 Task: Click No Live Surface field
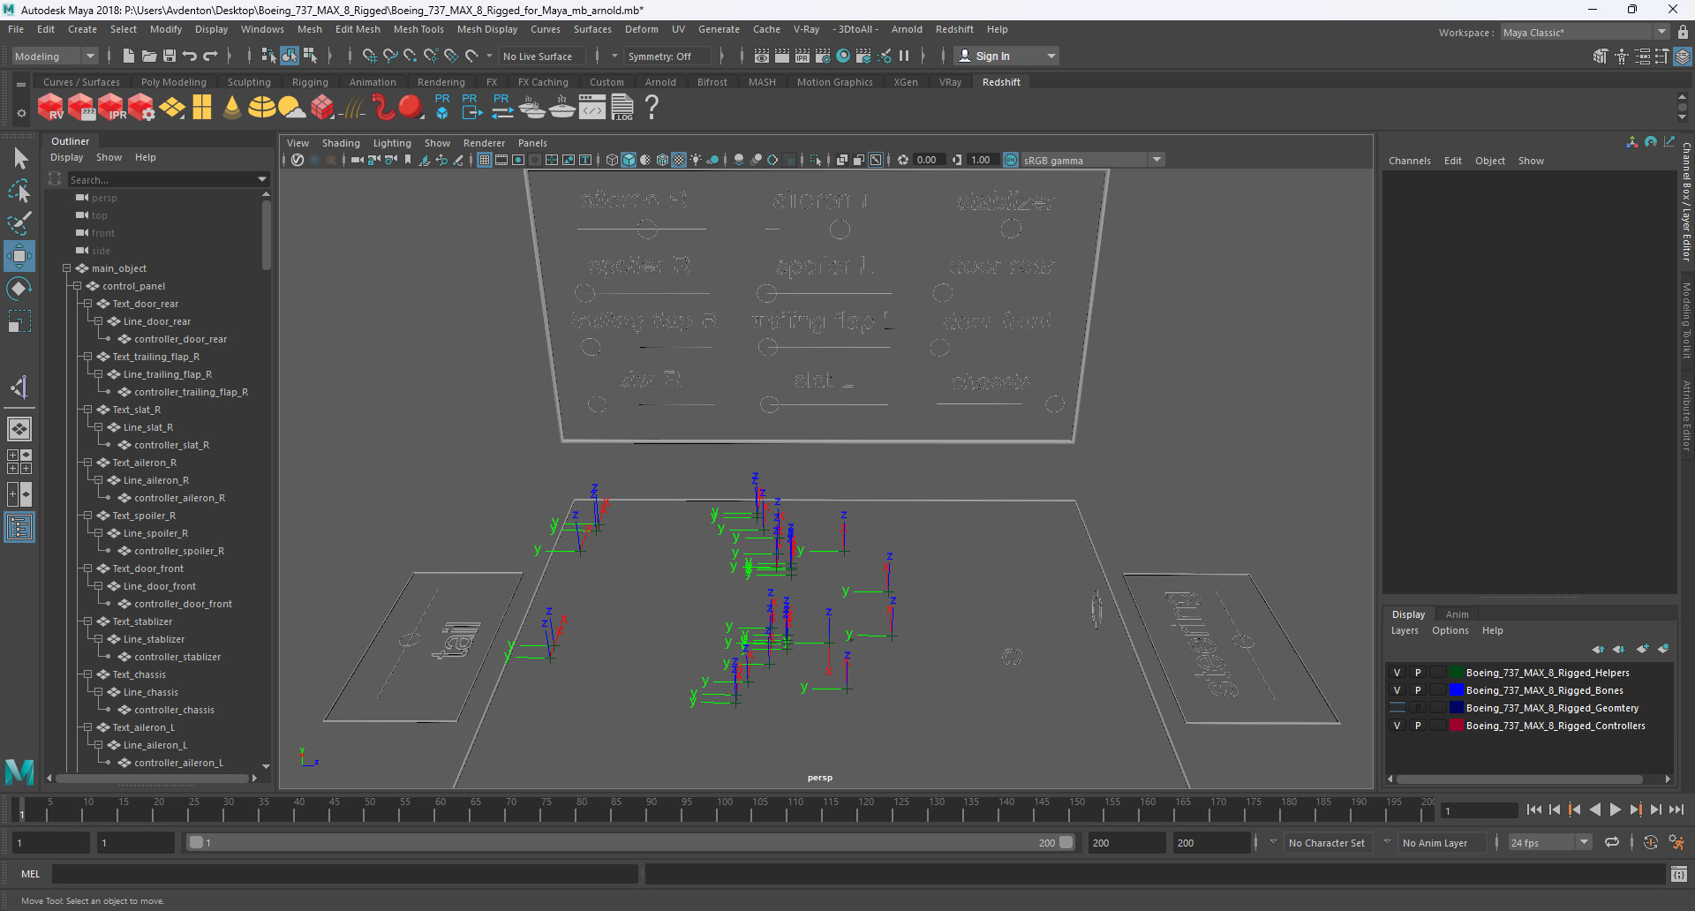[543, 56]
